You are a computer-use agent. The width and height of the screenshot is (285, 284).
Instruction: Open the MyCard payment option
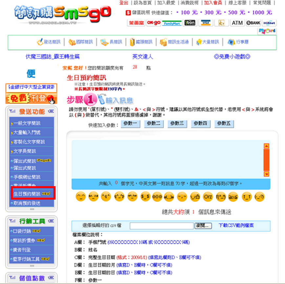267,31
